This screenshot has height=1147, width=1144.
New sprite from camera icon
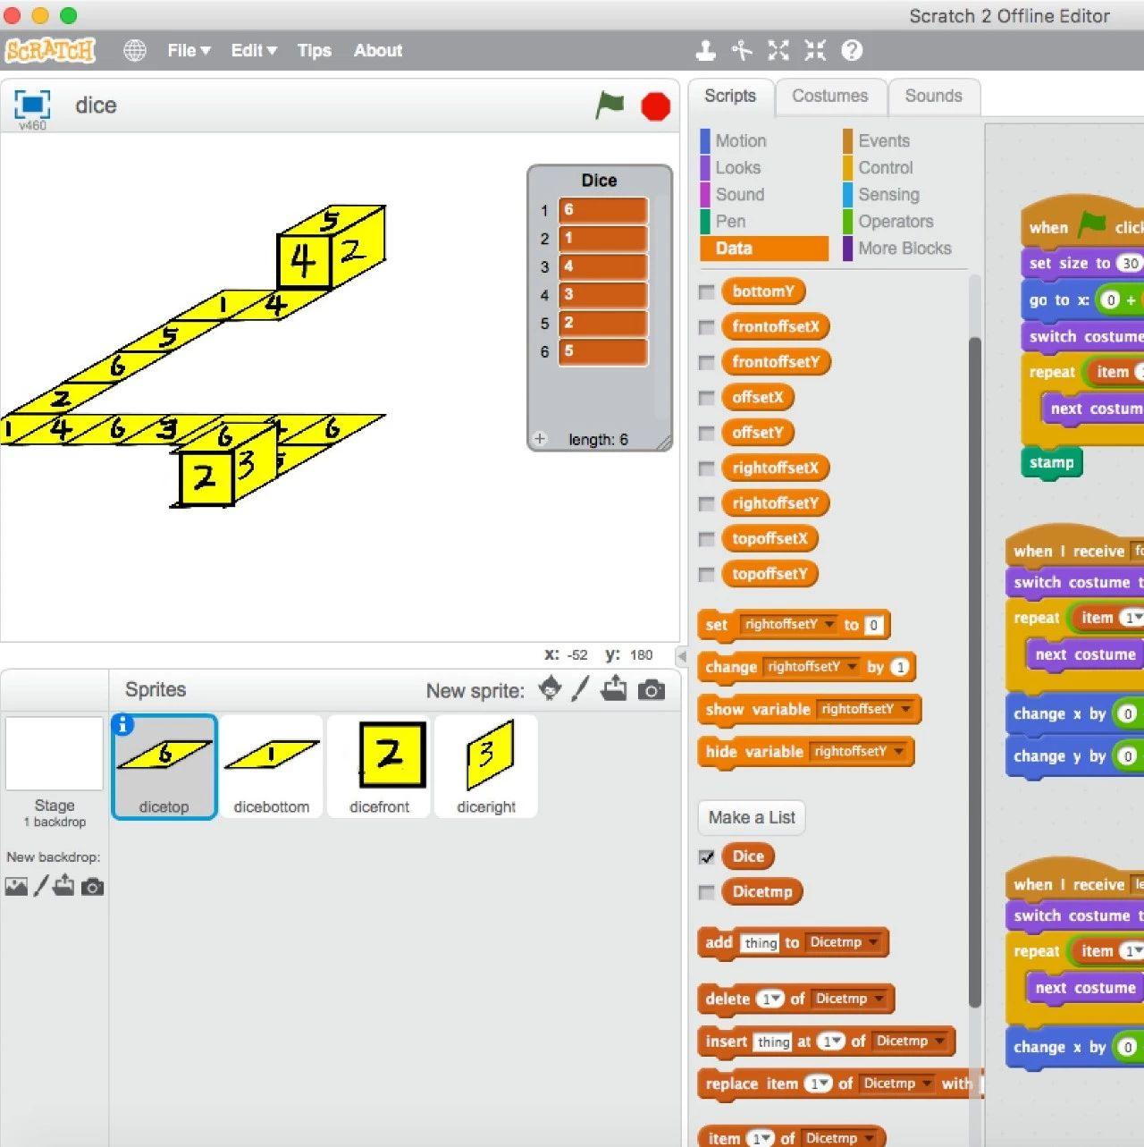pos(652,690)
